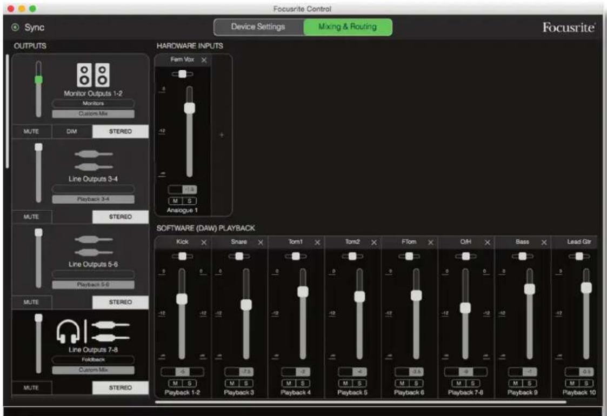Toggle STEREO for Line Outputs 3-4
Viewport: 607px width, 416px height.
[x=121, y=217]
